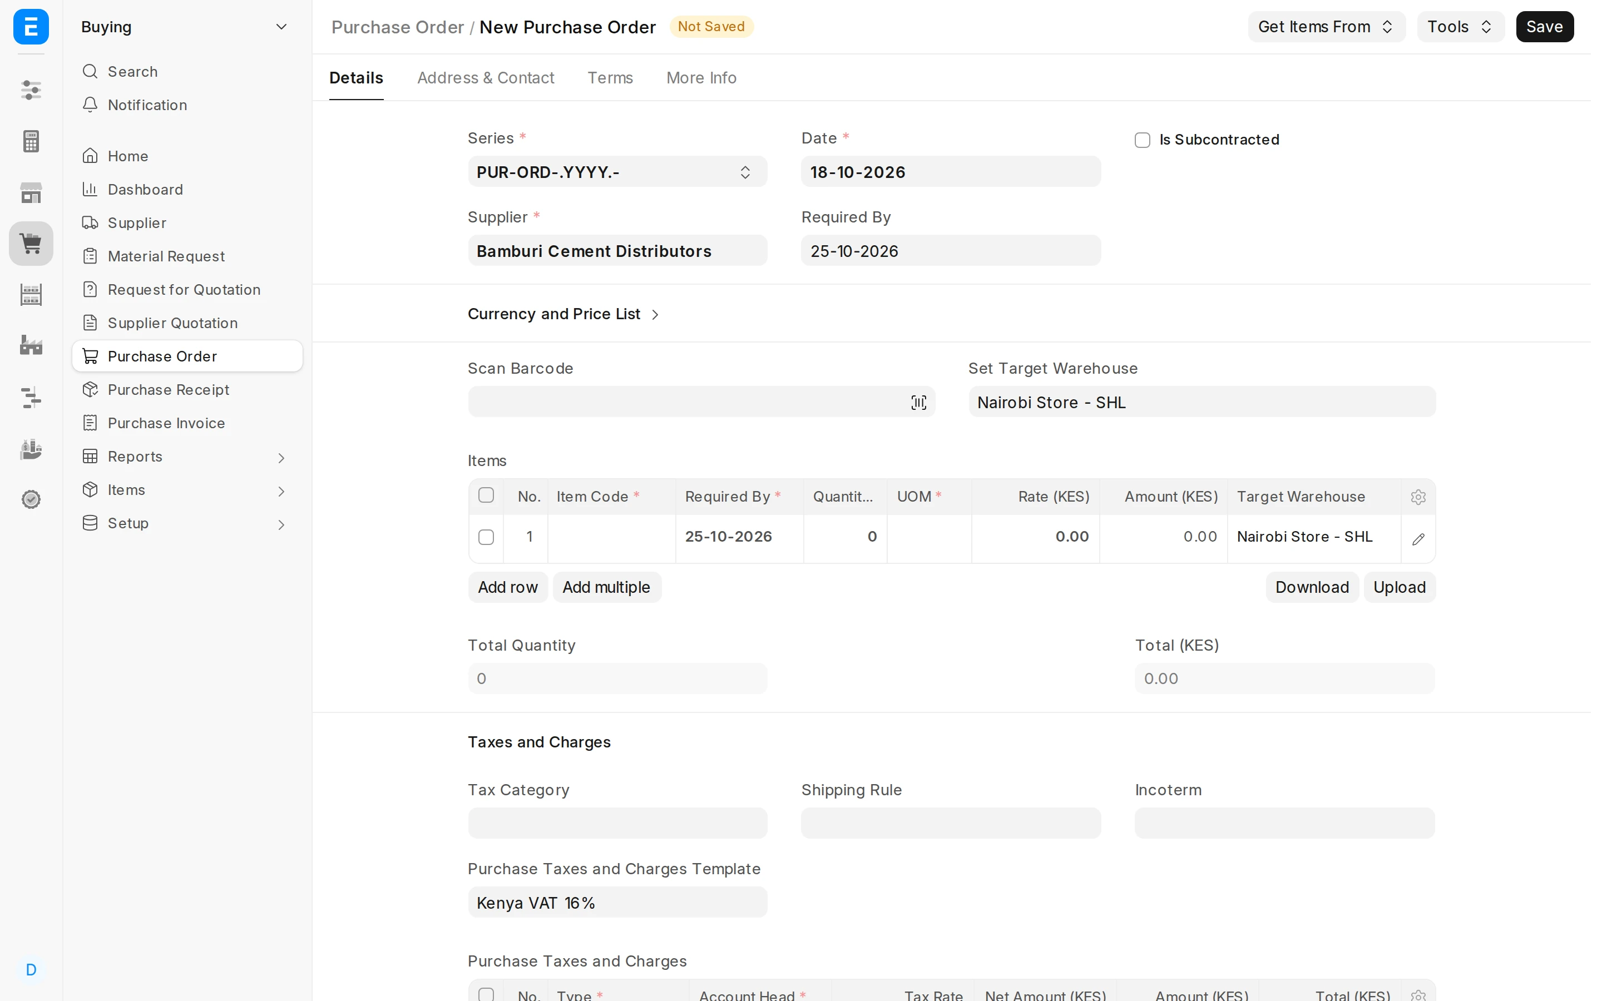Open the Quality checkmark badge icon

[x=31, y=499]
